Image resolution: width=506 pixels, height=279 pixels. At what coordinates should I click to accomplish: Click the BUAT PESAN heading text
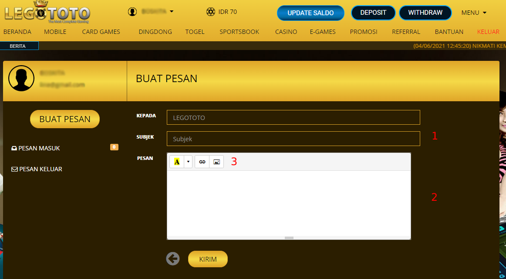pyautogui.click(x=166, y=79)
